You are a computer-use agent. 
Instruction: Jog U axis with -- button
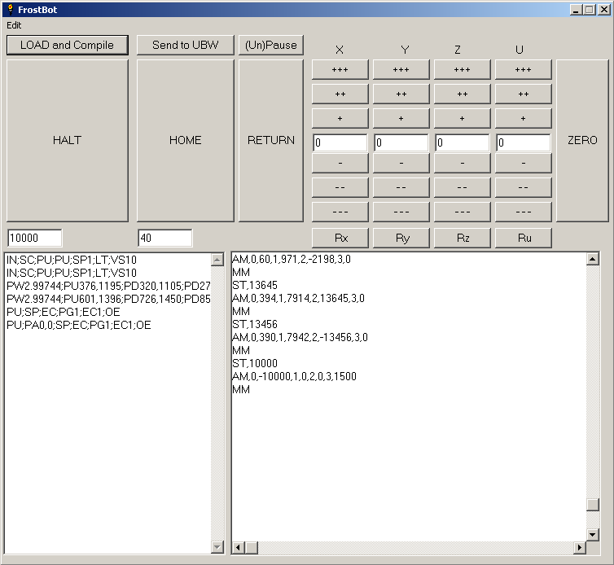pyautogui.click(x=523, y=187)
